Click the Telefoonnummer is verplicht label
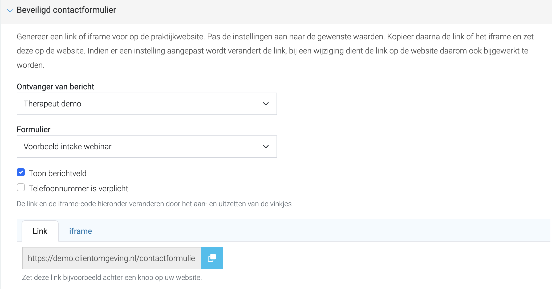The image size is (552, 289). 78,188
